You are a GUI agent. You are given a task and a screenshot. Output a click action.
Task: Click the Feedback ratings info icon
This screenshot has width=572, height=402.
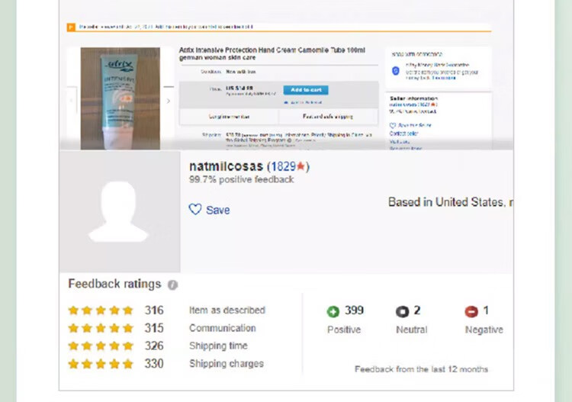(172, 285)
